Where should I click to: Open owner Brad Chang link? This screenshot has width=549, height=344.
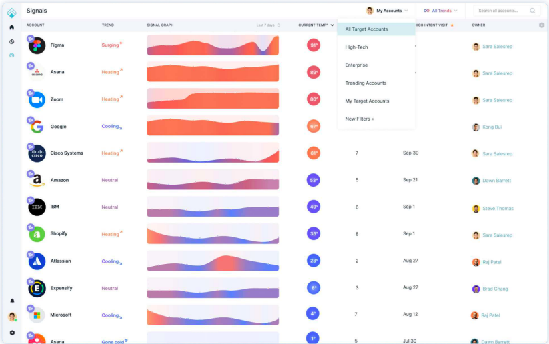click(x=495, y=289)
